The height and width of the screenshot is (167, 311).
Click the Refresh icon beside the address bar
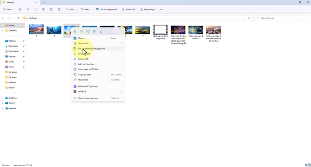click(x=250, y=18)
